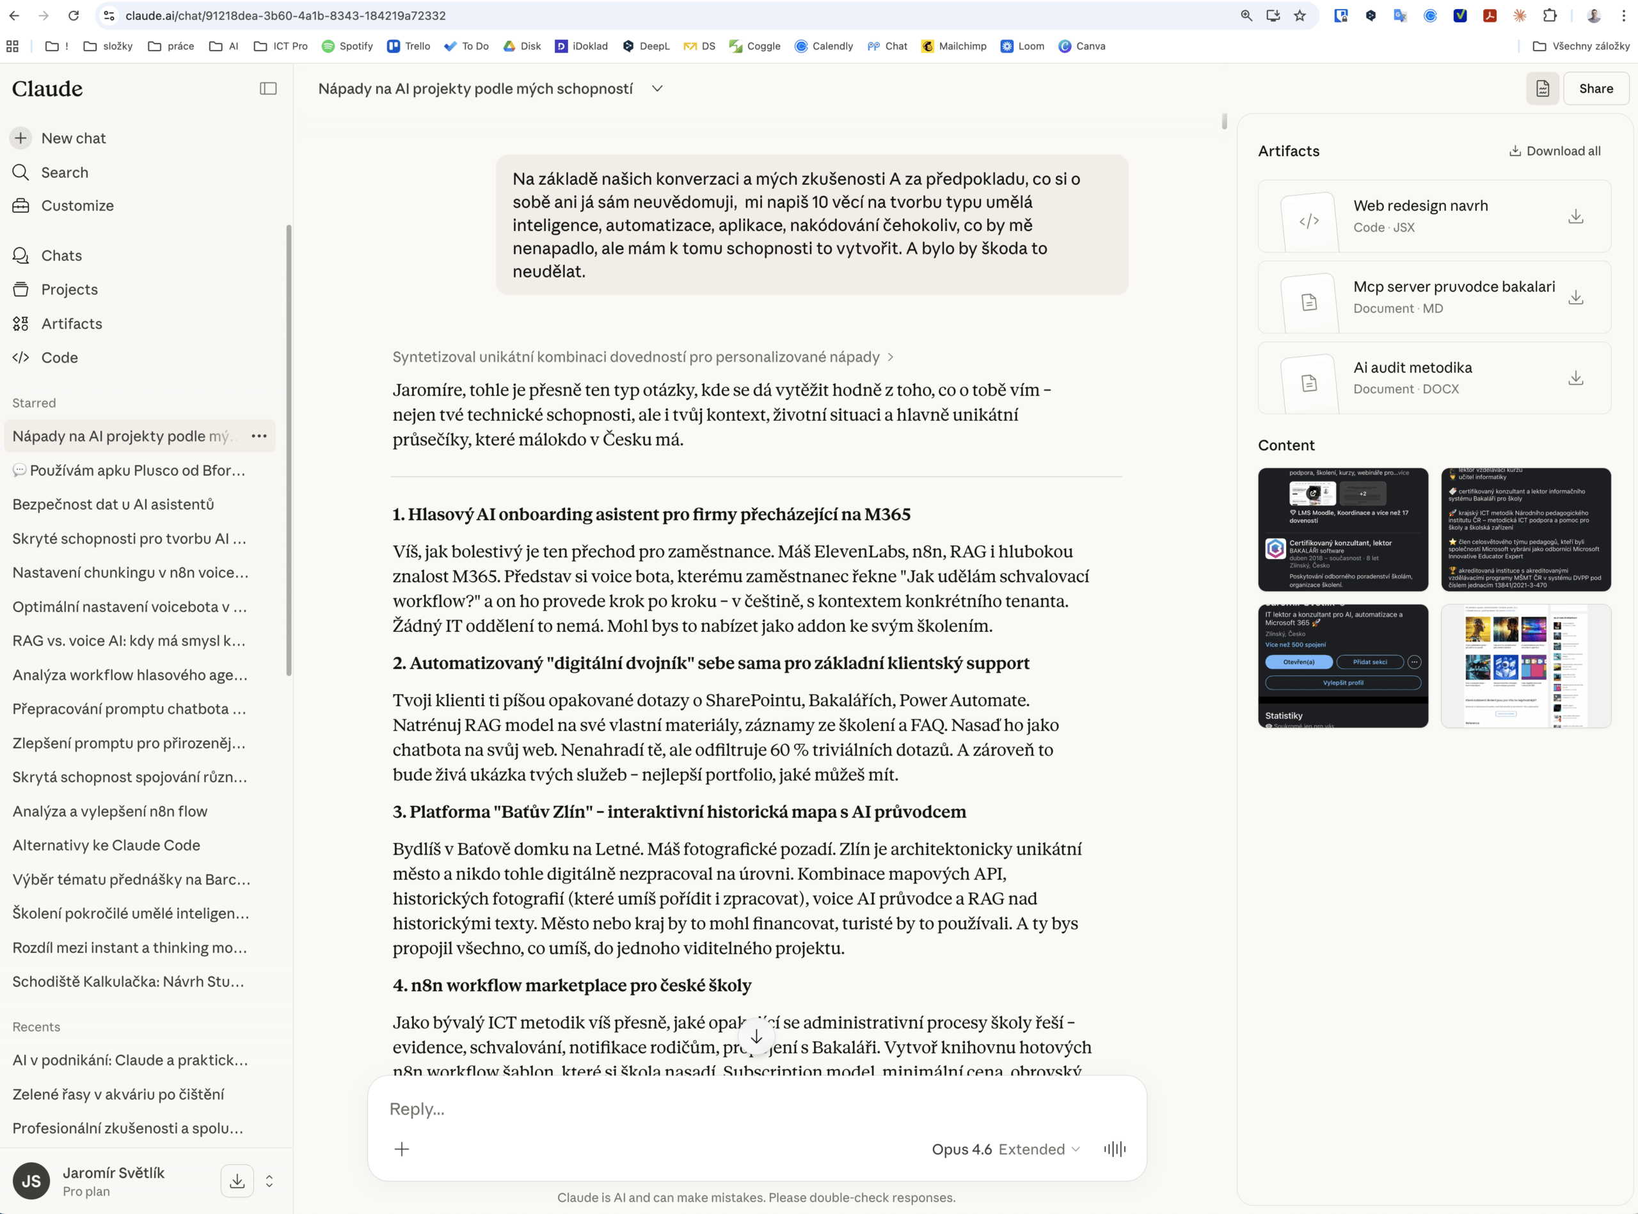
Task: Open the three-dot menu on starred chat
Action: [x=258, y=436]
